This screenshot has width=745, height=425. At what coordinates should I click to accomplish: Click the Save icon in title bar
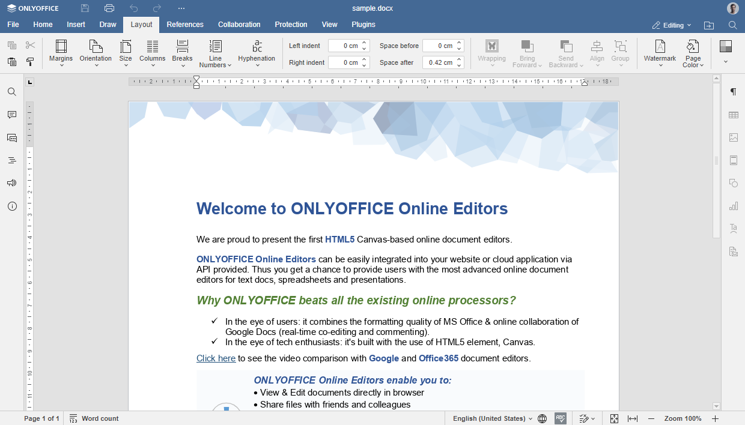[85, 8]
